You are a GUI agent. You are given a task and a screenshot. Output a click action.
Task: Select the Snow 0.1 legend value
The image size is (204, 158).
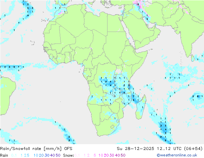click(x=77, y=155)
